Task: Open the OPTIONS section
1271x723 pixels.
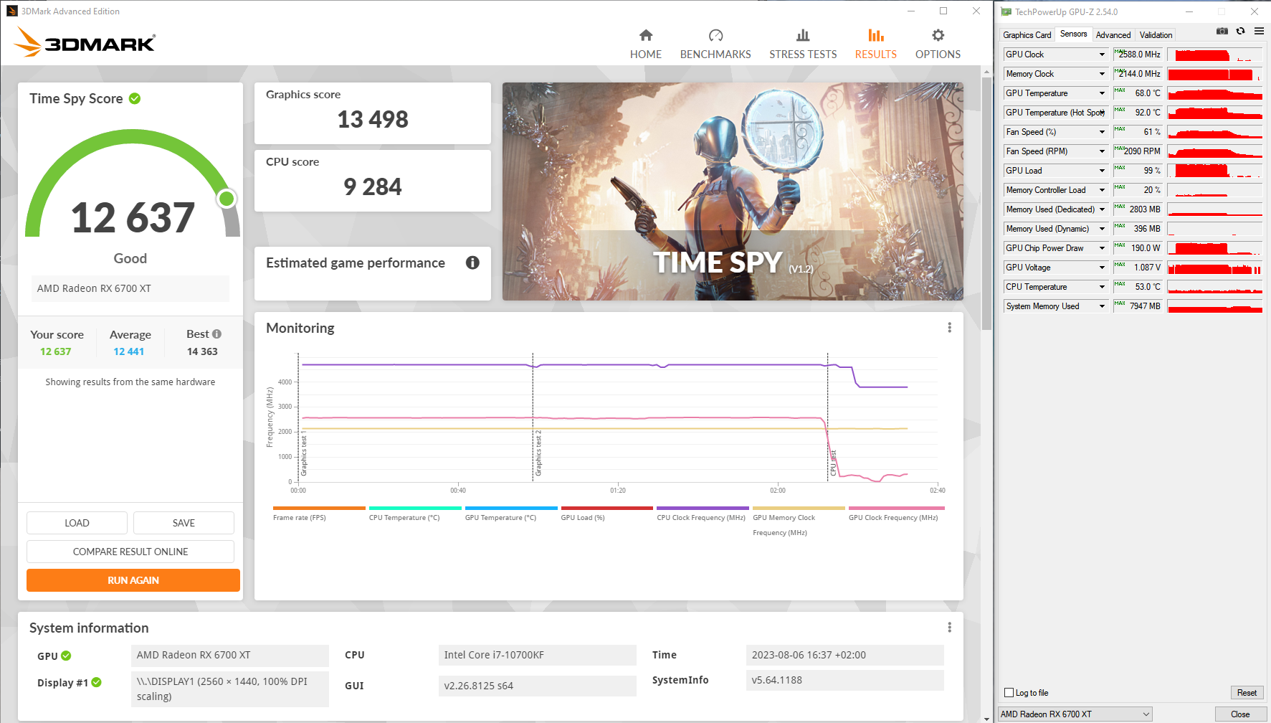Action: coord(938,44)
